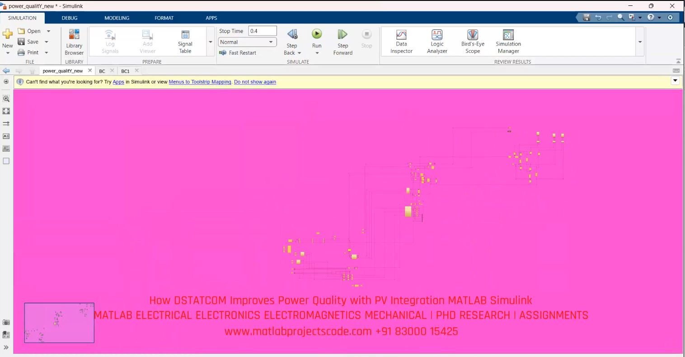685x357 pixels.
Task: Click Do not show again link
Action: click(x=255, y=82)
